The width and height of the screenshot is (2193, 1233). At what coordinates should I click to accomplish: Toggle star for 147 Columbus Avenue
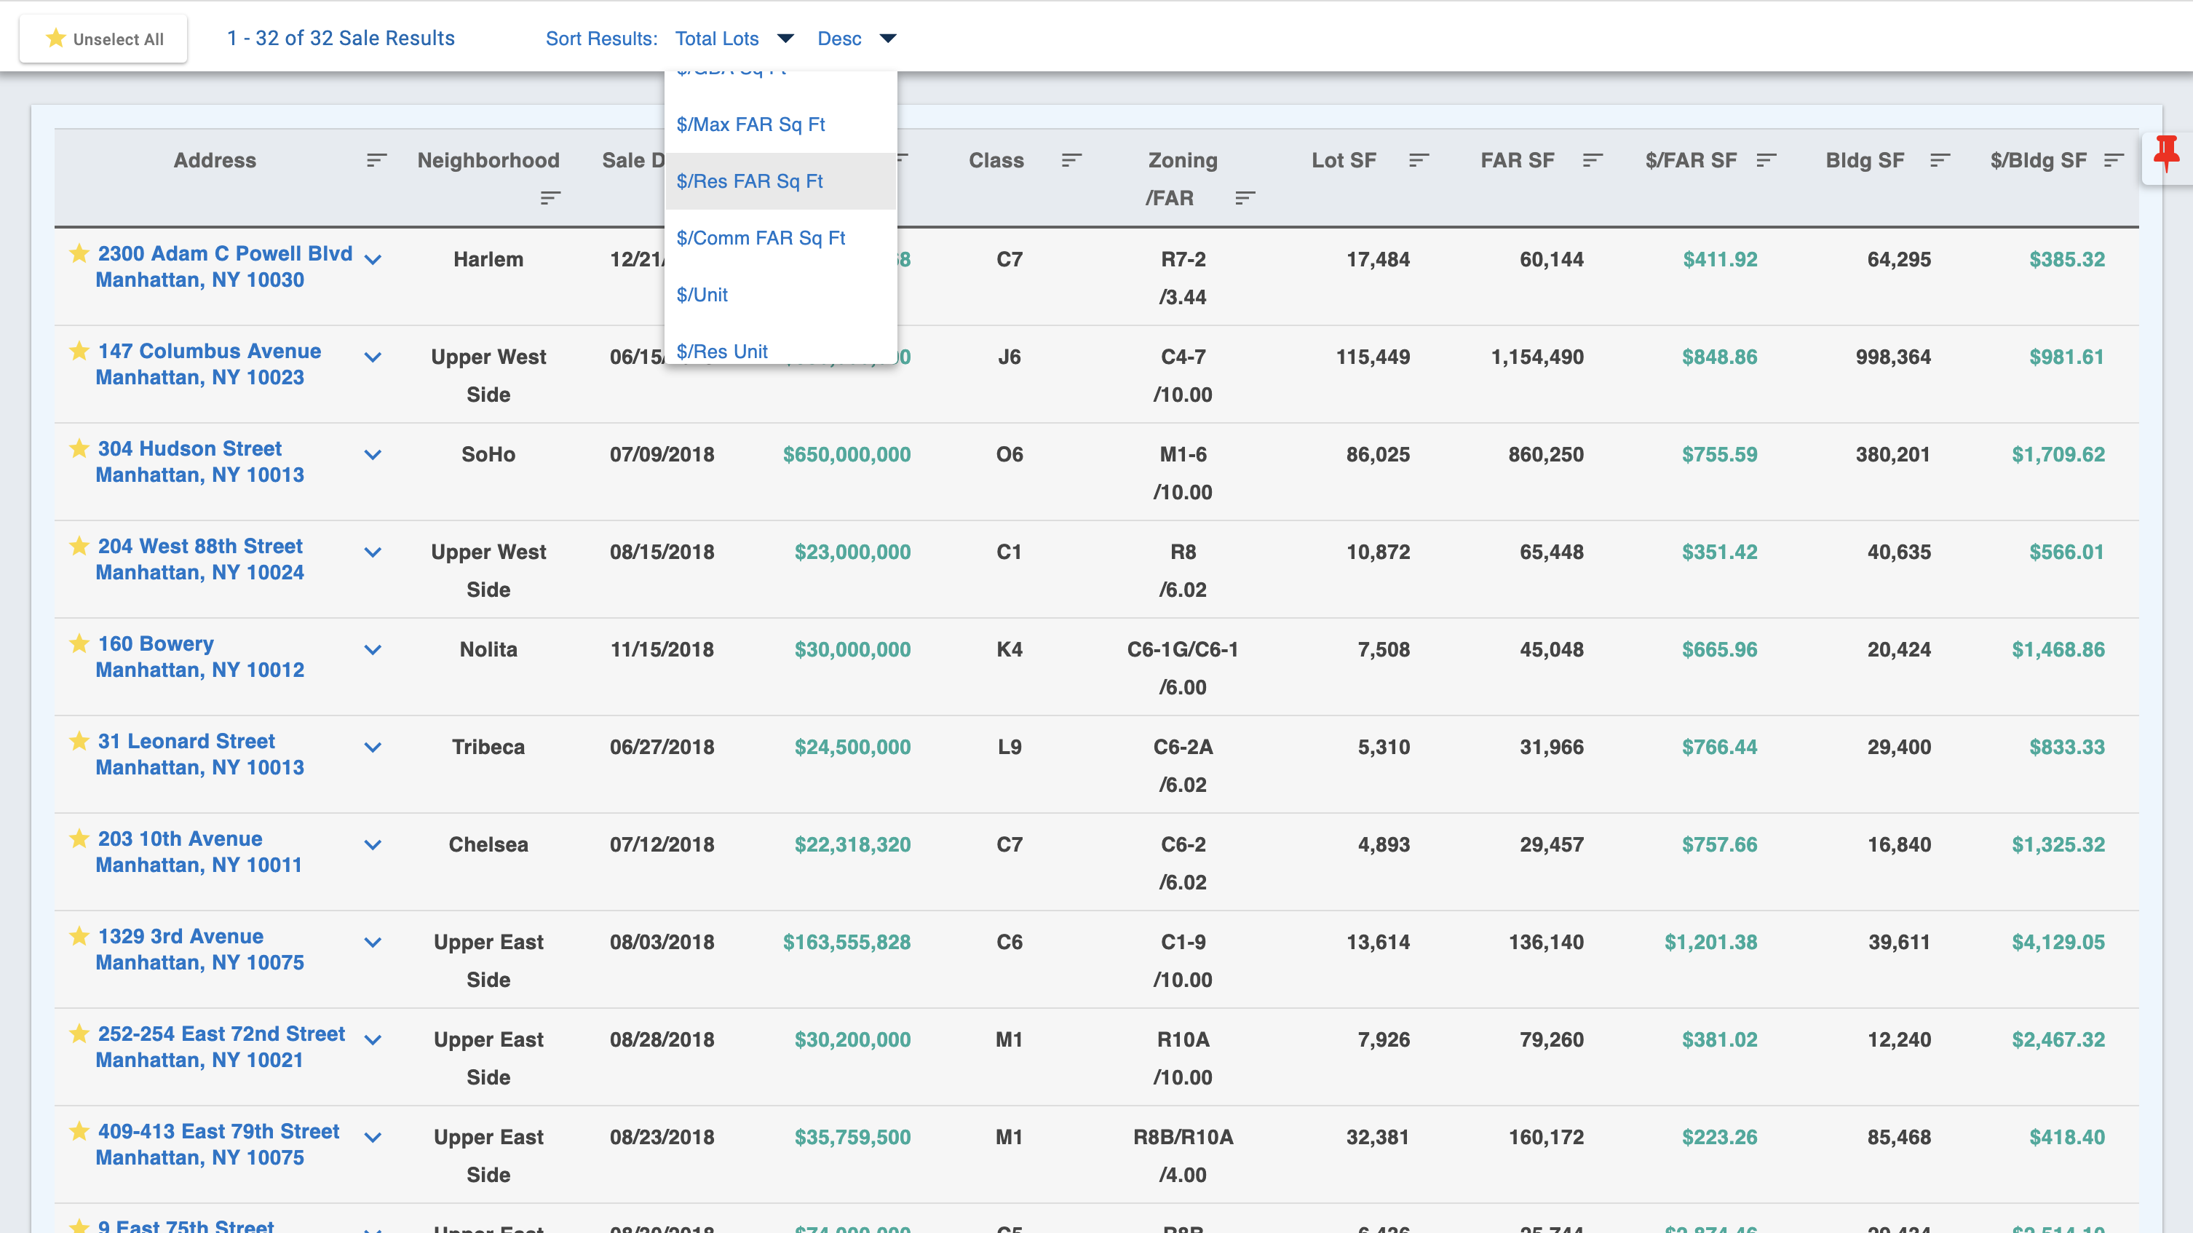pyautogui.click(x=79, y=350)
